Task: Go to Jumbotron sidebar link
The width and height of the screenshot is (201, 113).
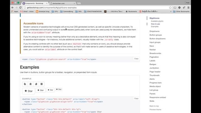Action: click(x=154, y=68)
